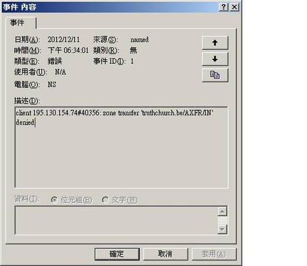
Task: Open the 事件 tab
Action: pos(21,23)
